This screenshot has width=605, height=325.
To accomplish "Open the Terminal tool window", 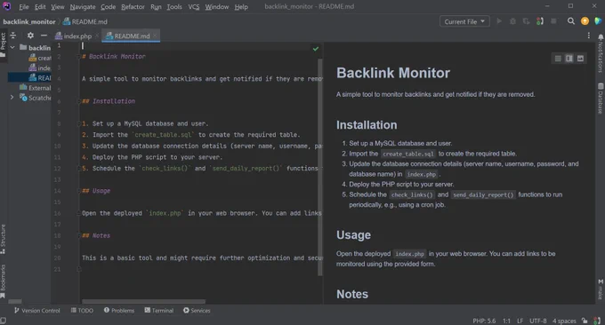I will 159,311.
